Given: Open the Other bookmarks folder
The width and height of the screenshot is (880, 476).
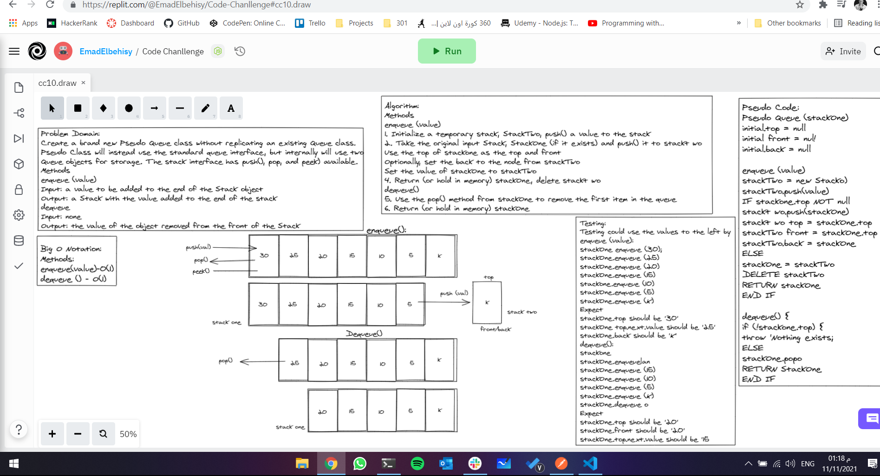Looking at the screenshot, I should (x=788, y=23).
